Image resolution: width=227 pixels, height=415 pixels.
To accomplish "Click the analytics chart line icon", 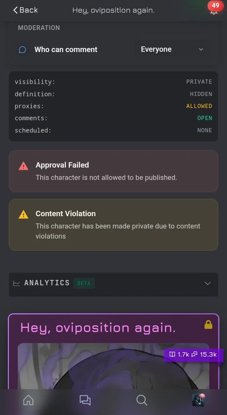I will [16, 283].
